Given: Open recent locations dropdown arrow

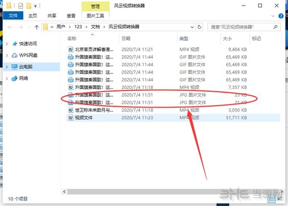Looking at the screenshot, I should 29,27.
